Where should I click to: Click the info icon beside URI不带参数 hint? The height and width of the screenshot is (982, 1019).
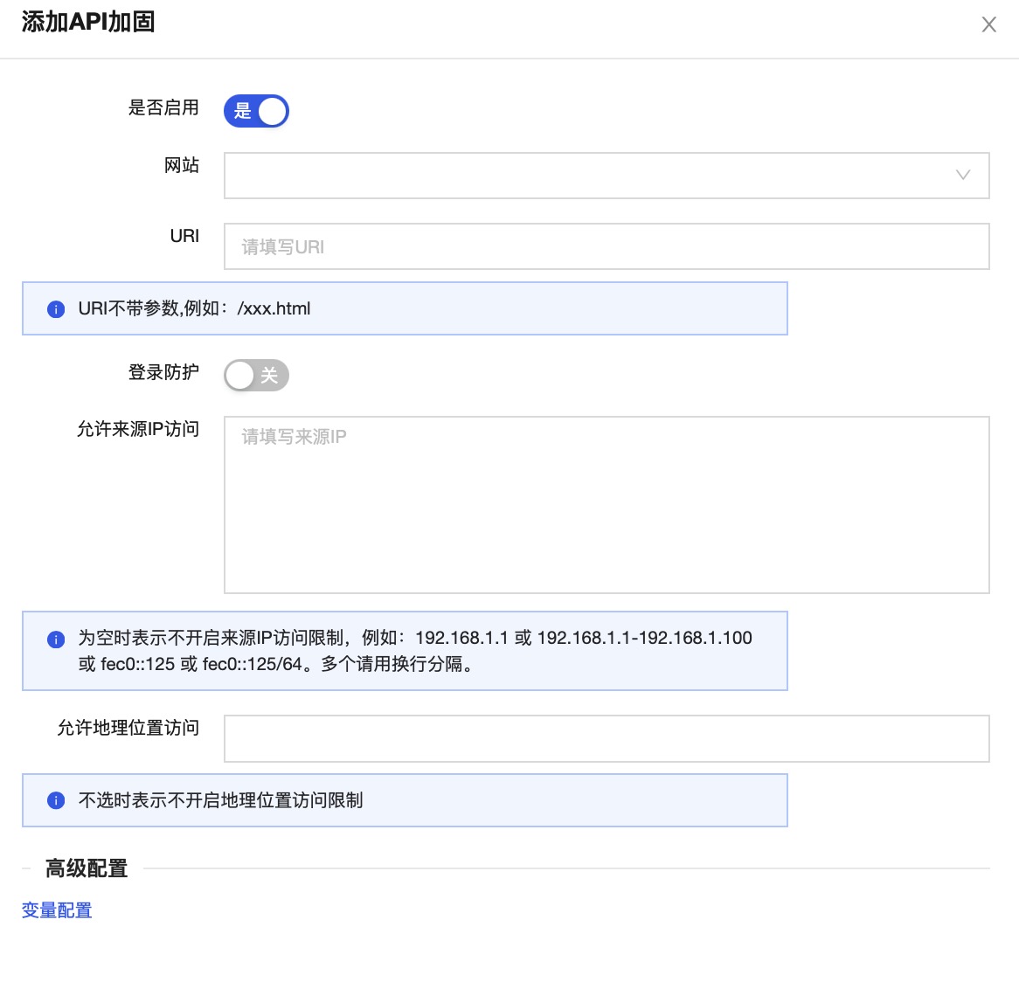tap(56, 309)
